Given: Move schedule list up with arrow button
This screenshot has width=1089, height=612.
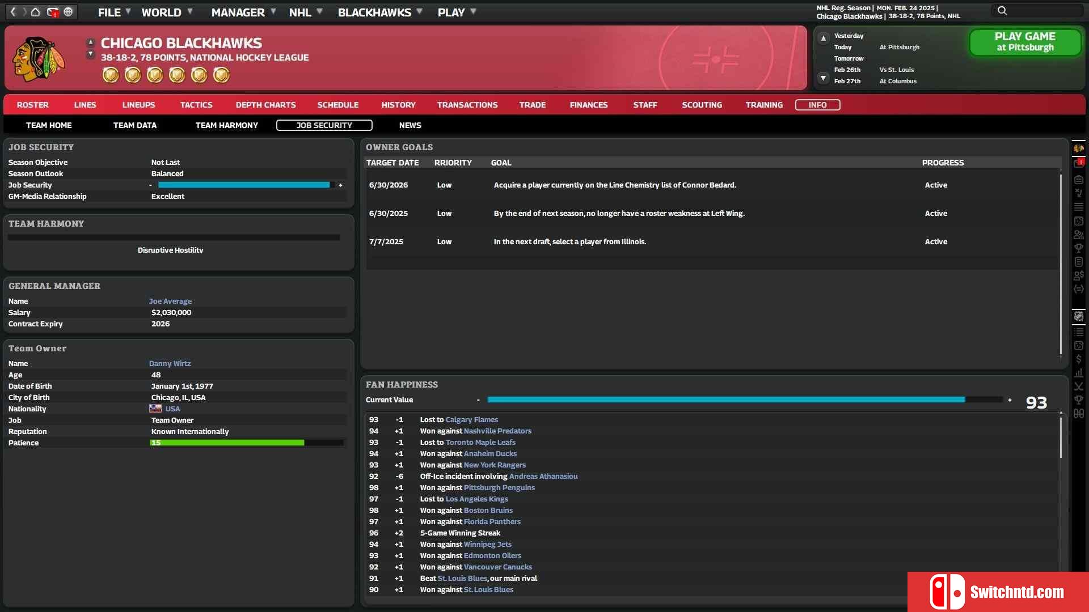Looking at the screenshot, I should 824,38.
